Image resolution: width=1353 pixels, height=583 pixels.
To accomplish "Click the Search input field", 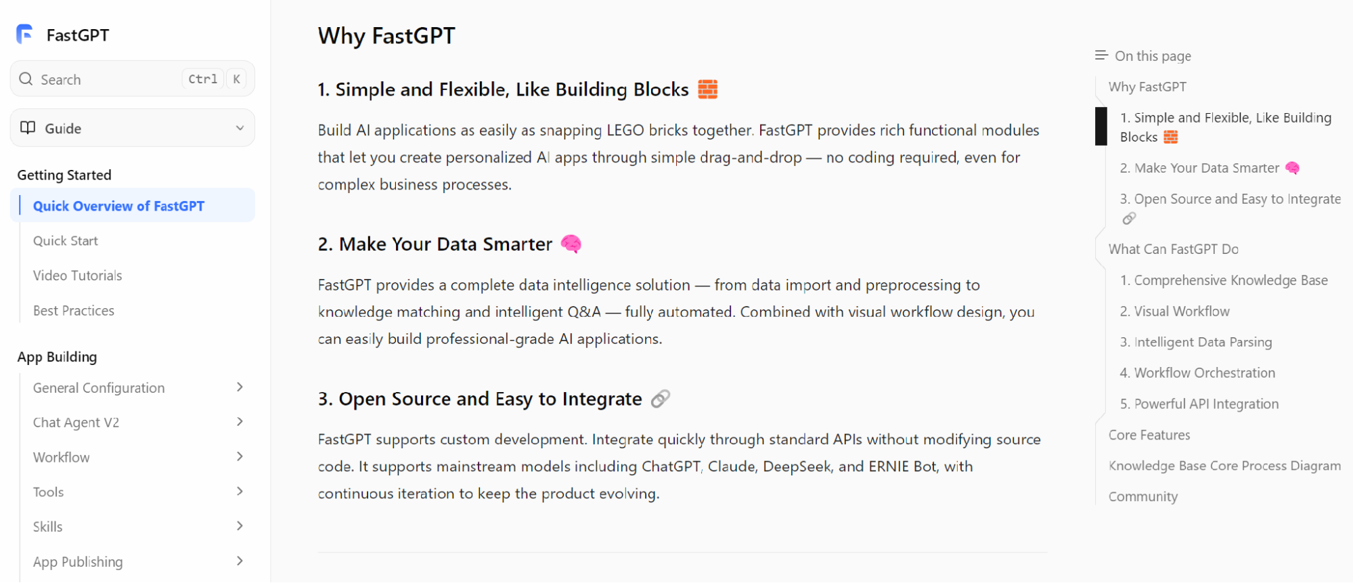I will coord(133,79).
